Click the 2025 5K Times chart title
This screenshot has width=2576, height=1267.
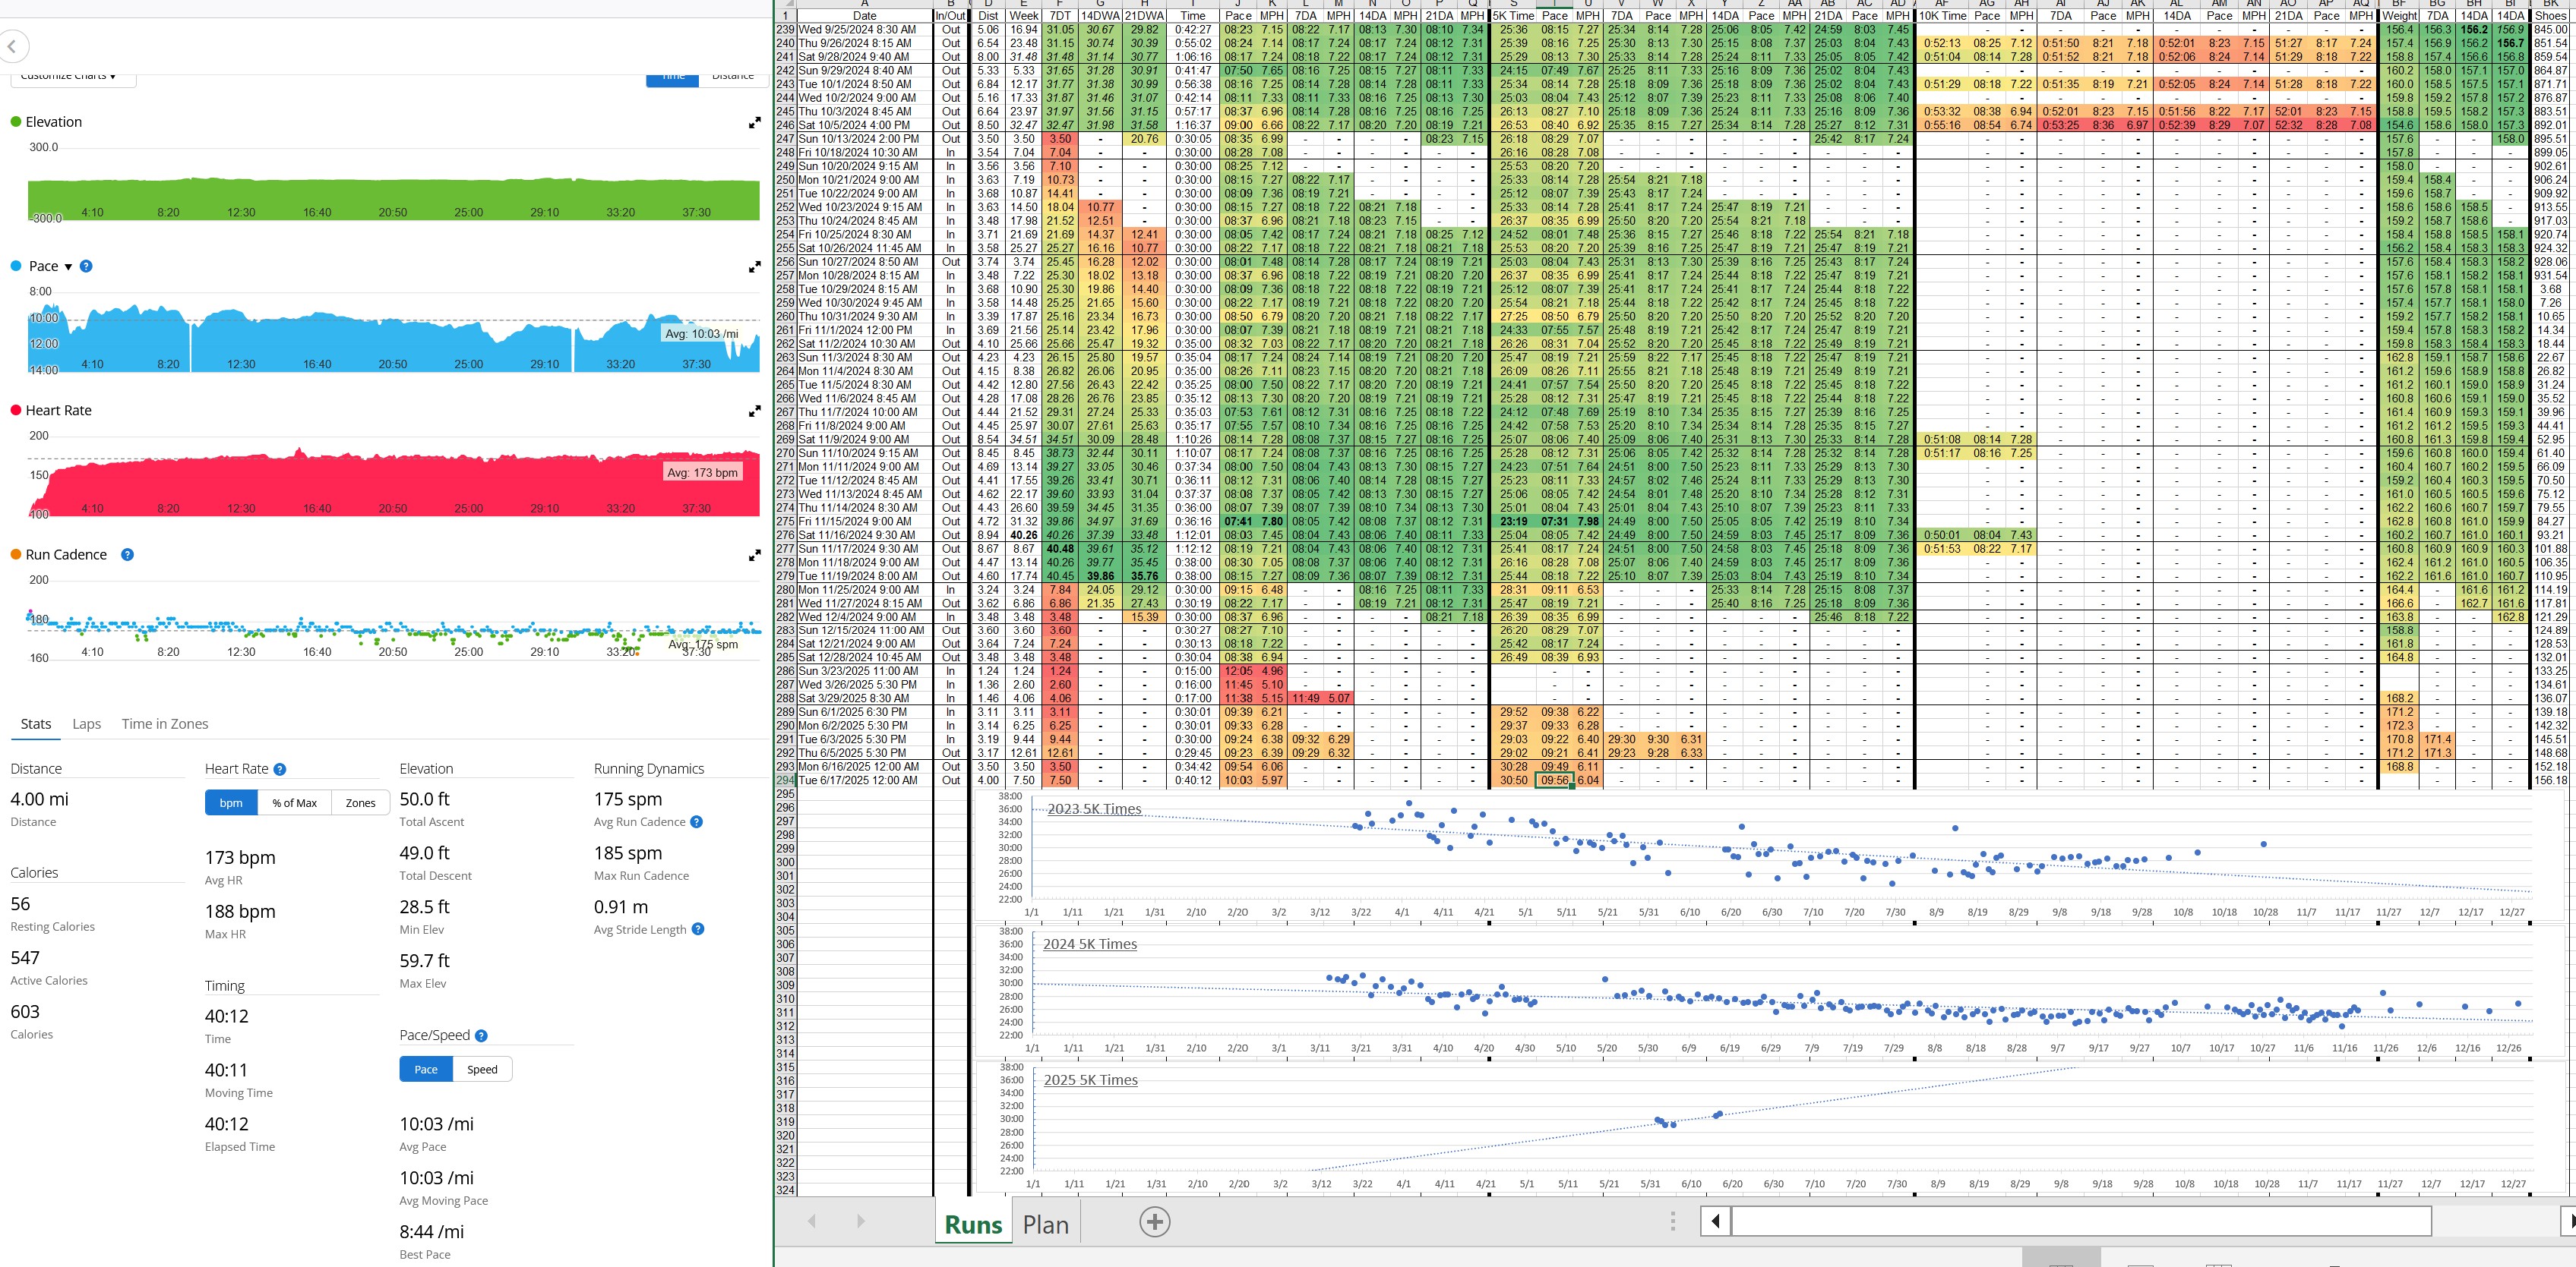click(x=1091, y=1079)
